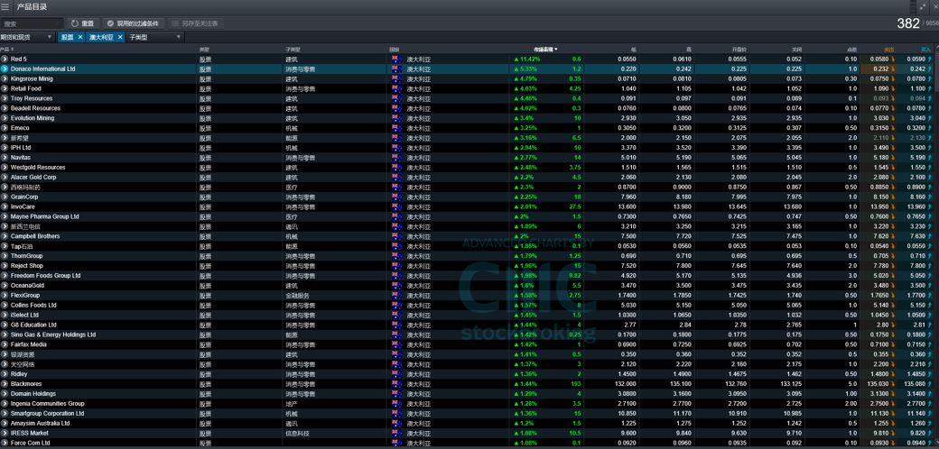Open the round arrow icon for InvoCare
The width and height of the screenshot is (939, 449).
click(x=5, y=206)
